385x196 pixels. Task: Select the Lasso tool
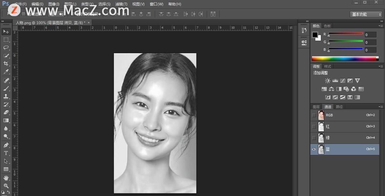click(6, 48)
